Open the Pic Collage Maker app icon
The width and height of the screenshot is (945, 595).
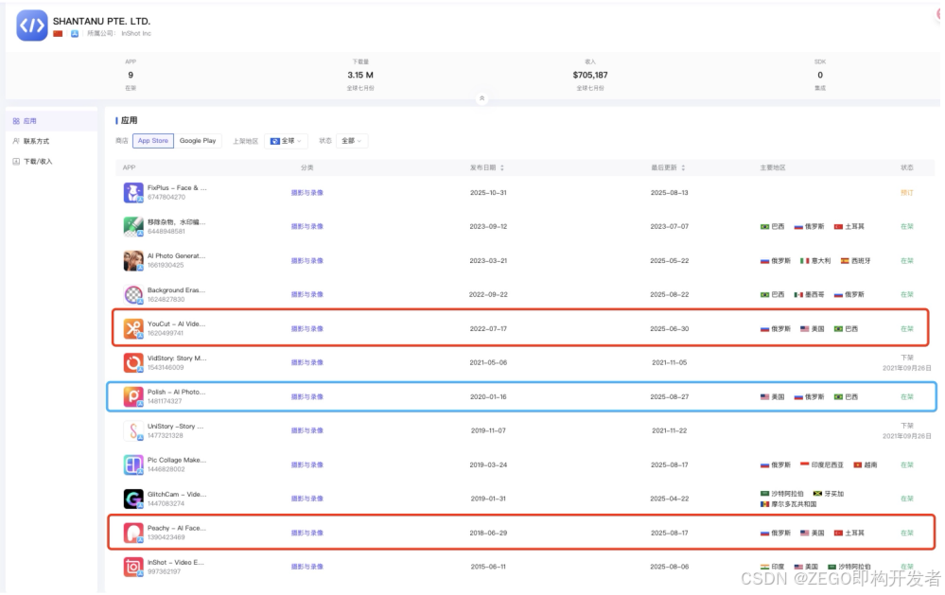coord(133,464)
